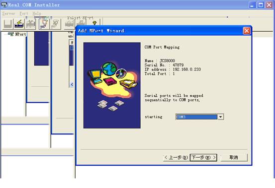Click the 上一步 (B) back button
Image resolution: width=275 pixels, height=188 pixels.
pos(176,158)
